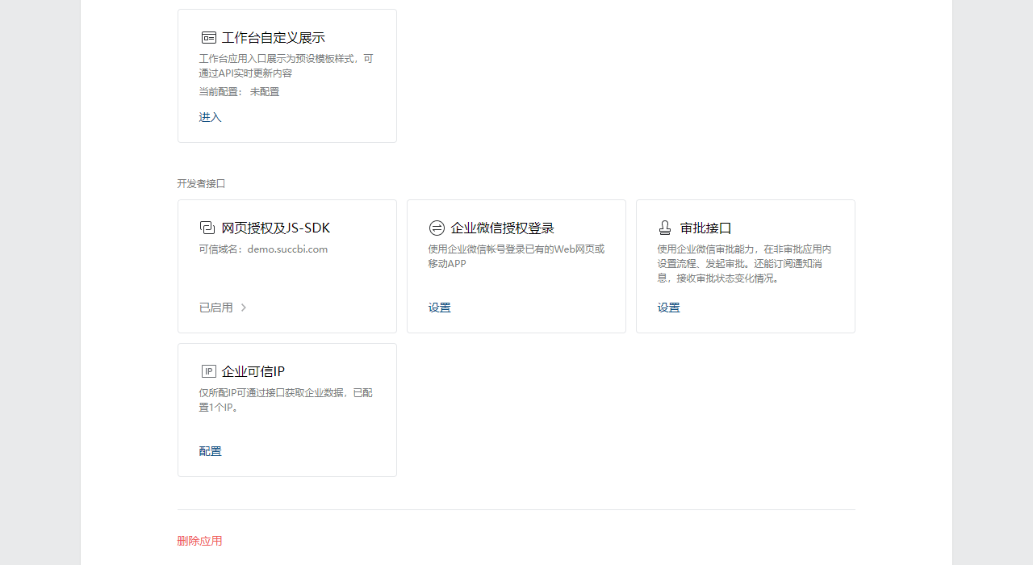Screen dimensions: 1033x565
Task: Open the 网页授权及JS-SDK card
Action: 286,266
